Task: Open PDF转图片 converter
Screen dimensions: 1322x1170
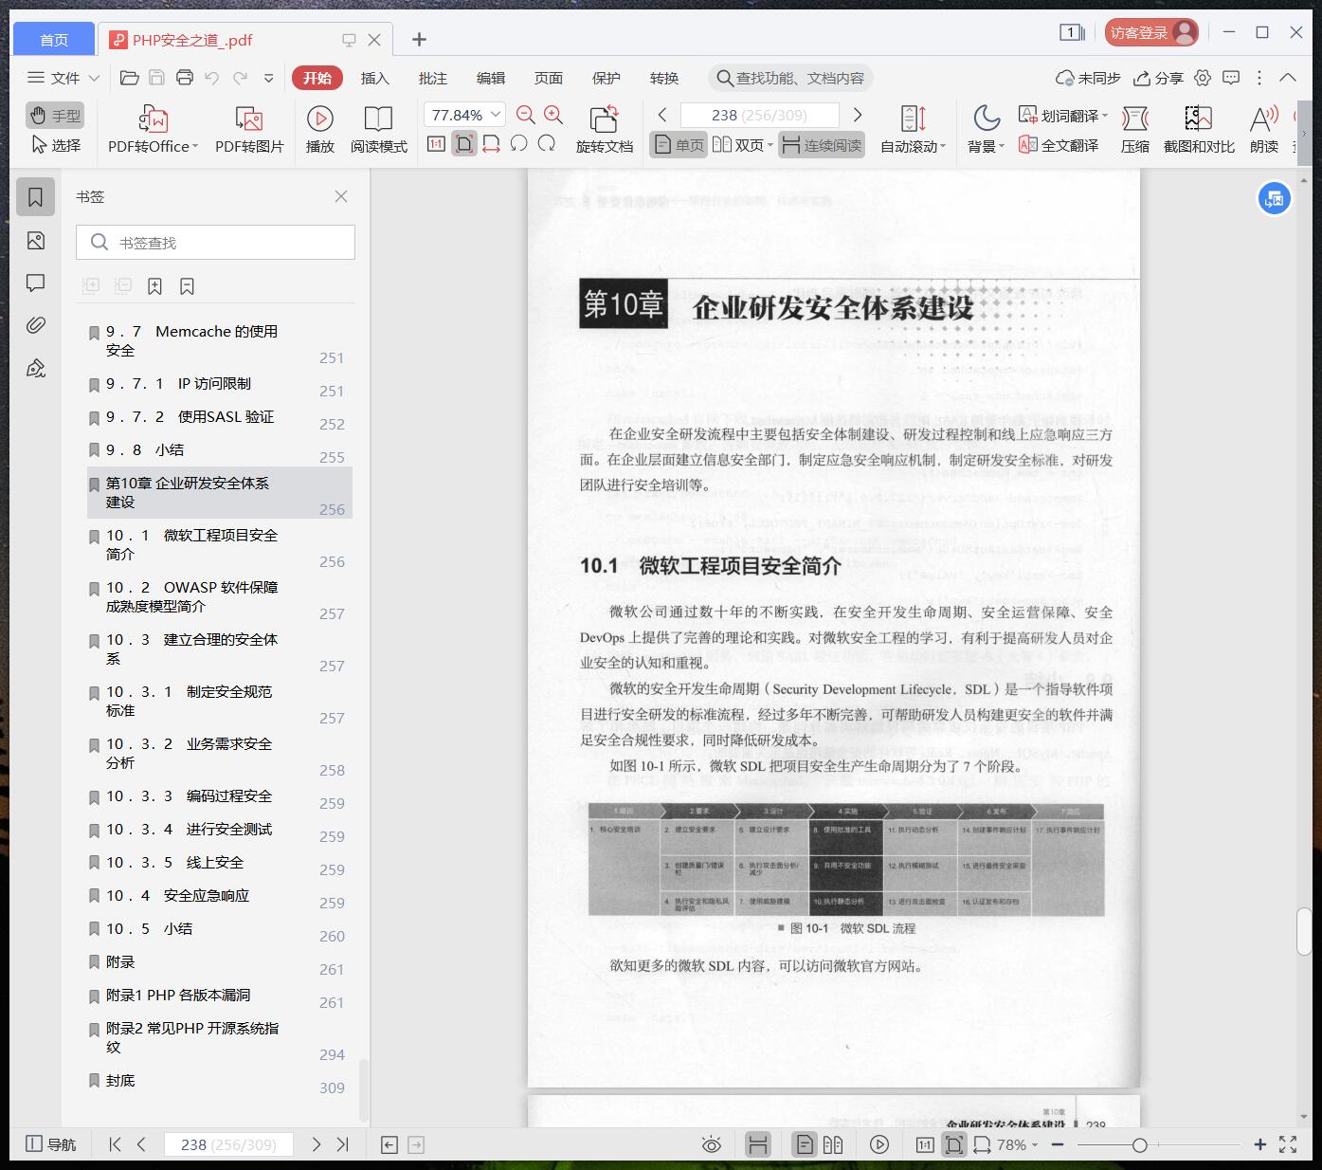Action: (x=249, y=130)
